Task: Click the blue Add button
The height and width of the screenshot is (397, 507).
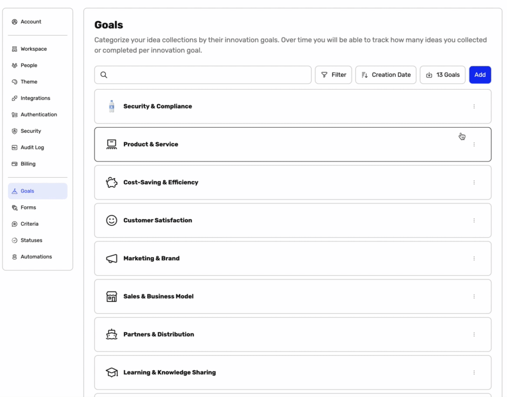Action: pos(480,75)
